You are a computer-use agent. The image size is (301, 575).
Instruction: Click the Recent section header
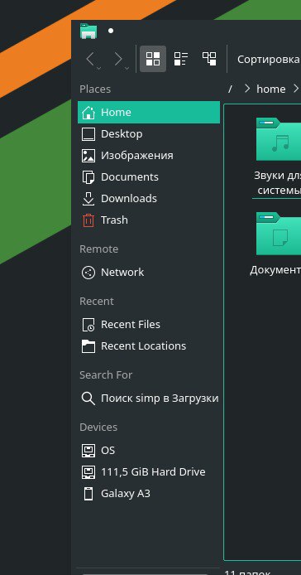point(97,301)
